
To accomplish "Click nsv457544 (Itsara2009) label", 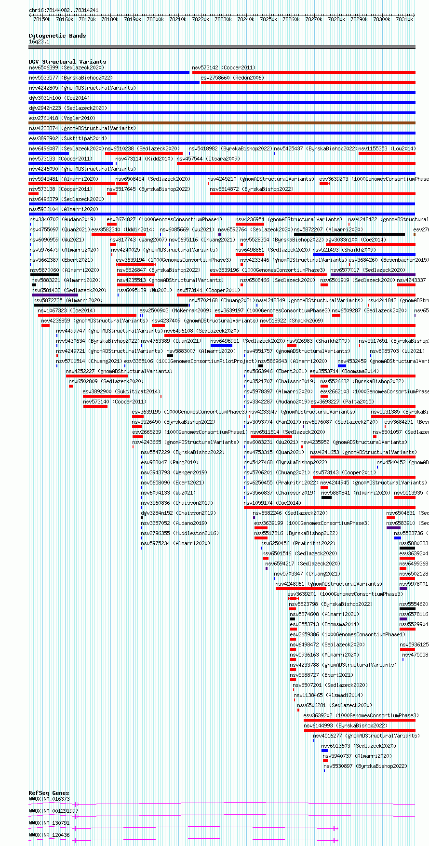I will (208, 159).
